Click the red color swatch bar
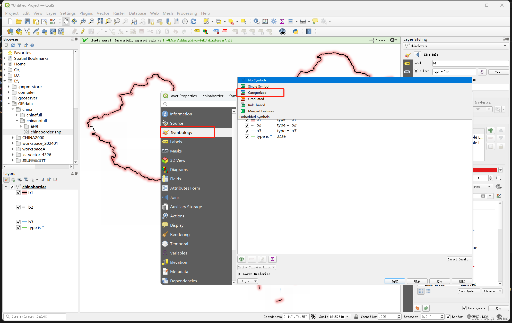This screenshot has height=323, width=512. point(485,170)
